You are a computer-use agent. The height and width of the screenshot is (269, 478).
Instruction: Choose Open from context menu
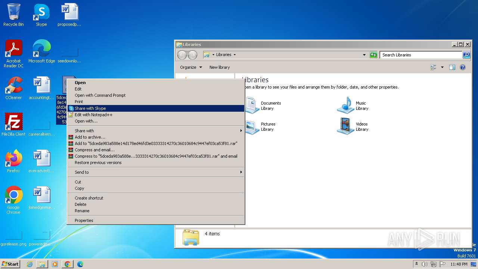pyautogui.click(x=155, y=83)
